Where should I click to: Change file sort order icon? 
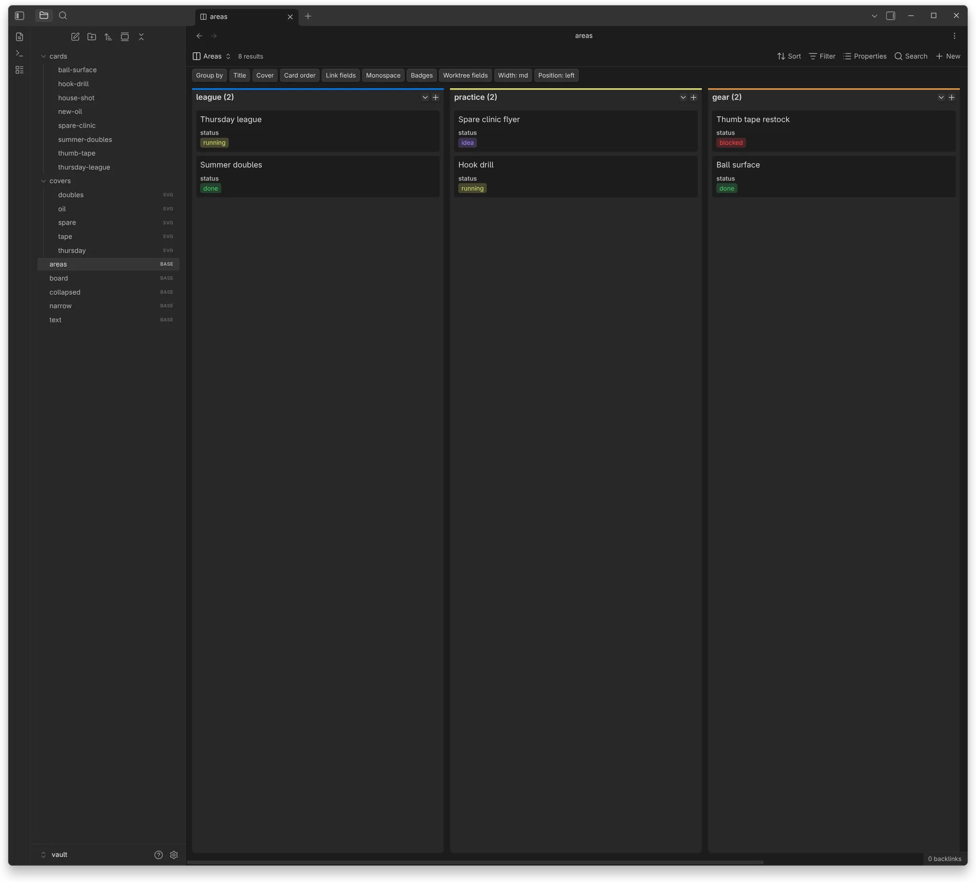(x=108, y=37)
